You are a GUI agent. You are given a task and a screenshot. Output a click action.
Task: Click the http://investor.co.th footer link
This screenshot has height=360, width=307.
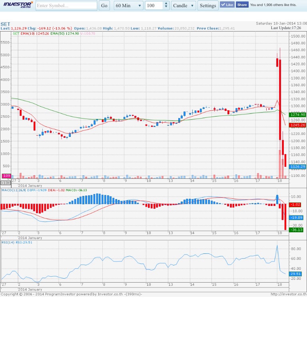289,294
